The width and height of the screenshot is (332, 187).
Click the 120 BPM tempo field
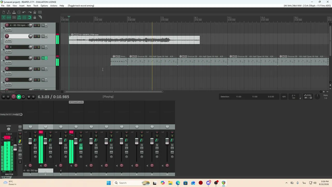(294, 98)
